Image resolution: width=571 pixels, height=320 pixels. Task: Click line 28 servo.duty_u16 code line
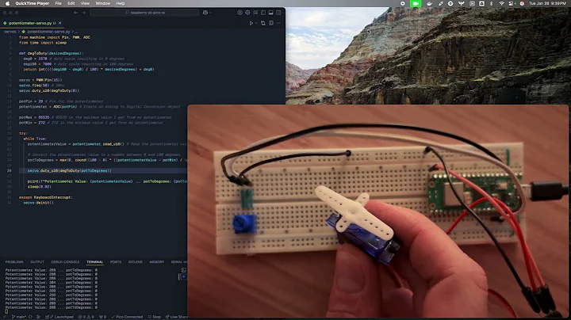pyautogui.click(x=69, y=170)
